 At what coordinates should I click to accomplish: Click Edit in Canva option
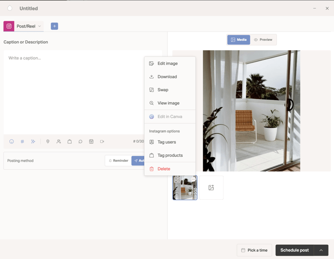(170, 117)
